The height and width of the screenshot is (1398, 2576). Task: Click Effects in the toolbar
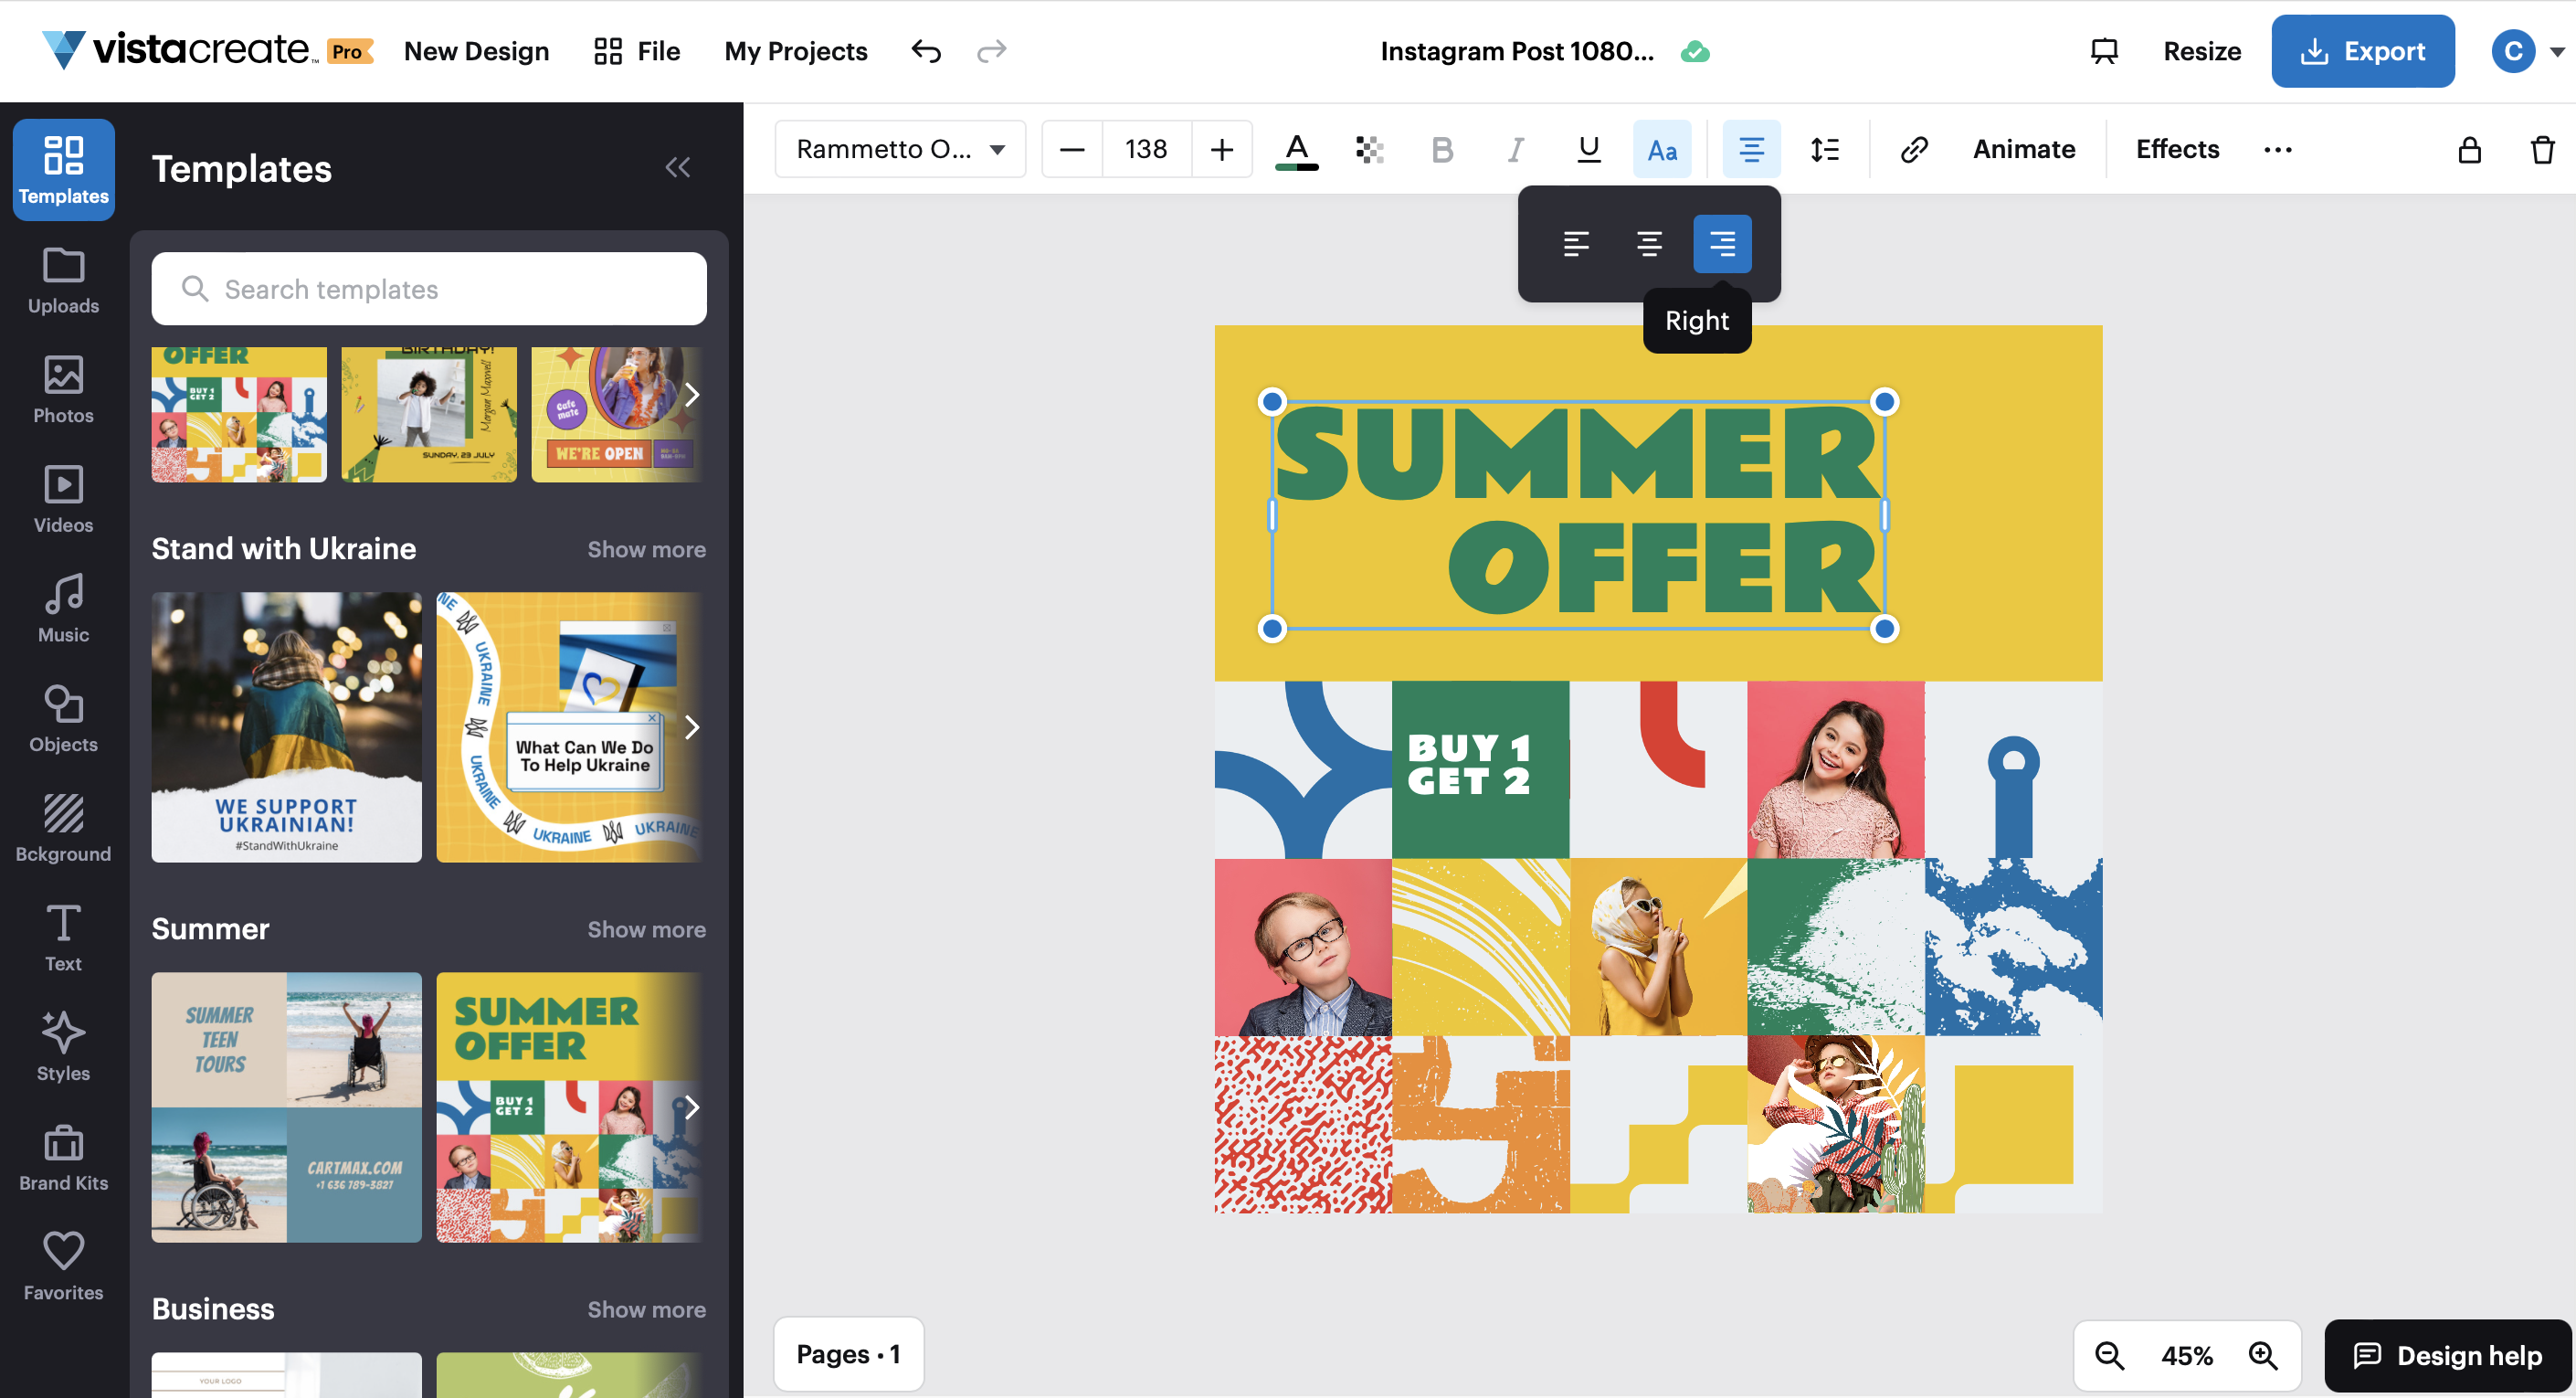click(2177, 149)
